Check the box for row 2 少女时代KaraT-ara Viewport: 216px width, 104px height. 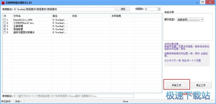click(x=5, y=23)
